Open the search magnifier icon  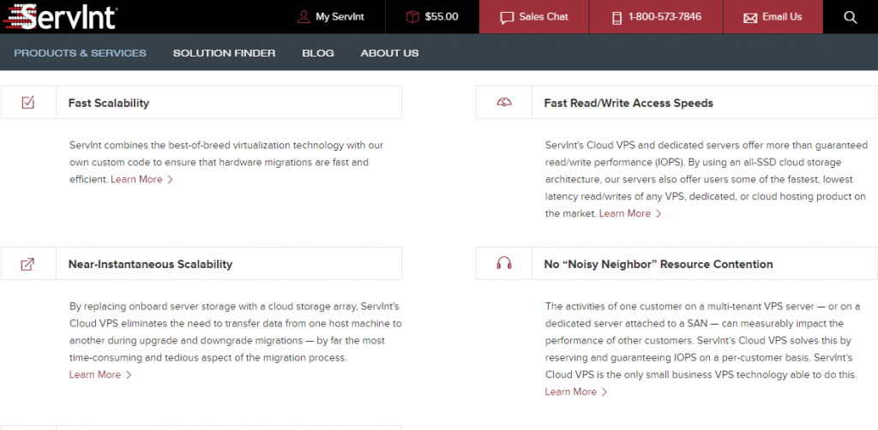[x=850, y=17]
